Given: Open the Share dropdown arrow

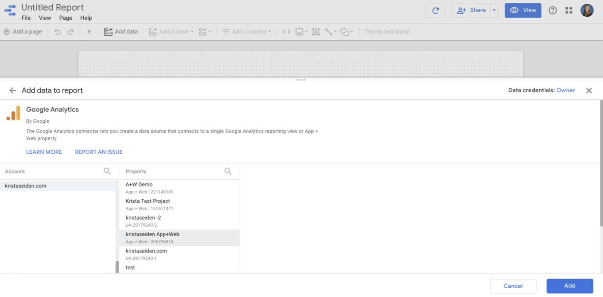Looking at the screenshot, I should [x=494, y=10].
